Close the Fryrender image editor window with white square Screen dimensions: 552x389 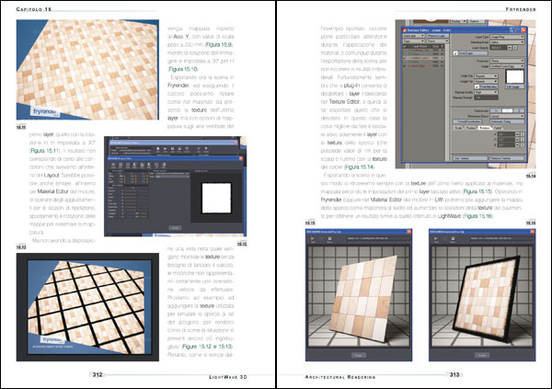(x=241, y=158)
